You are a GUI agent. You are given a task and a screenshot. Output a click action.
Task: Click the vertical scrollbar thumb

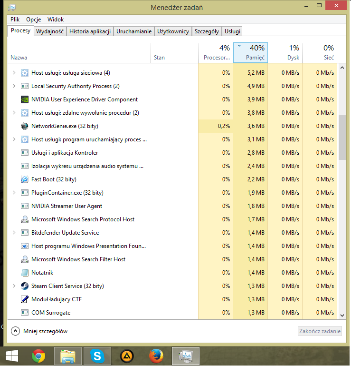tap(342, 138)
